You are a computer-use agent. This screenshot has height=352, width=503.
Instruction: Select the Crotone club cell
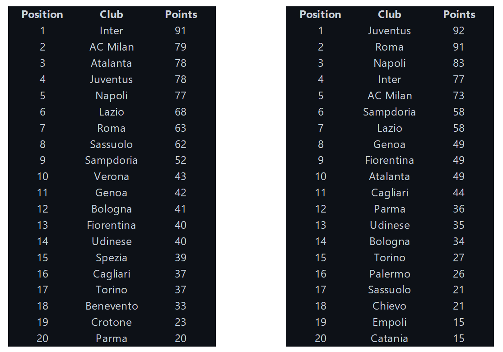(112, 322)
